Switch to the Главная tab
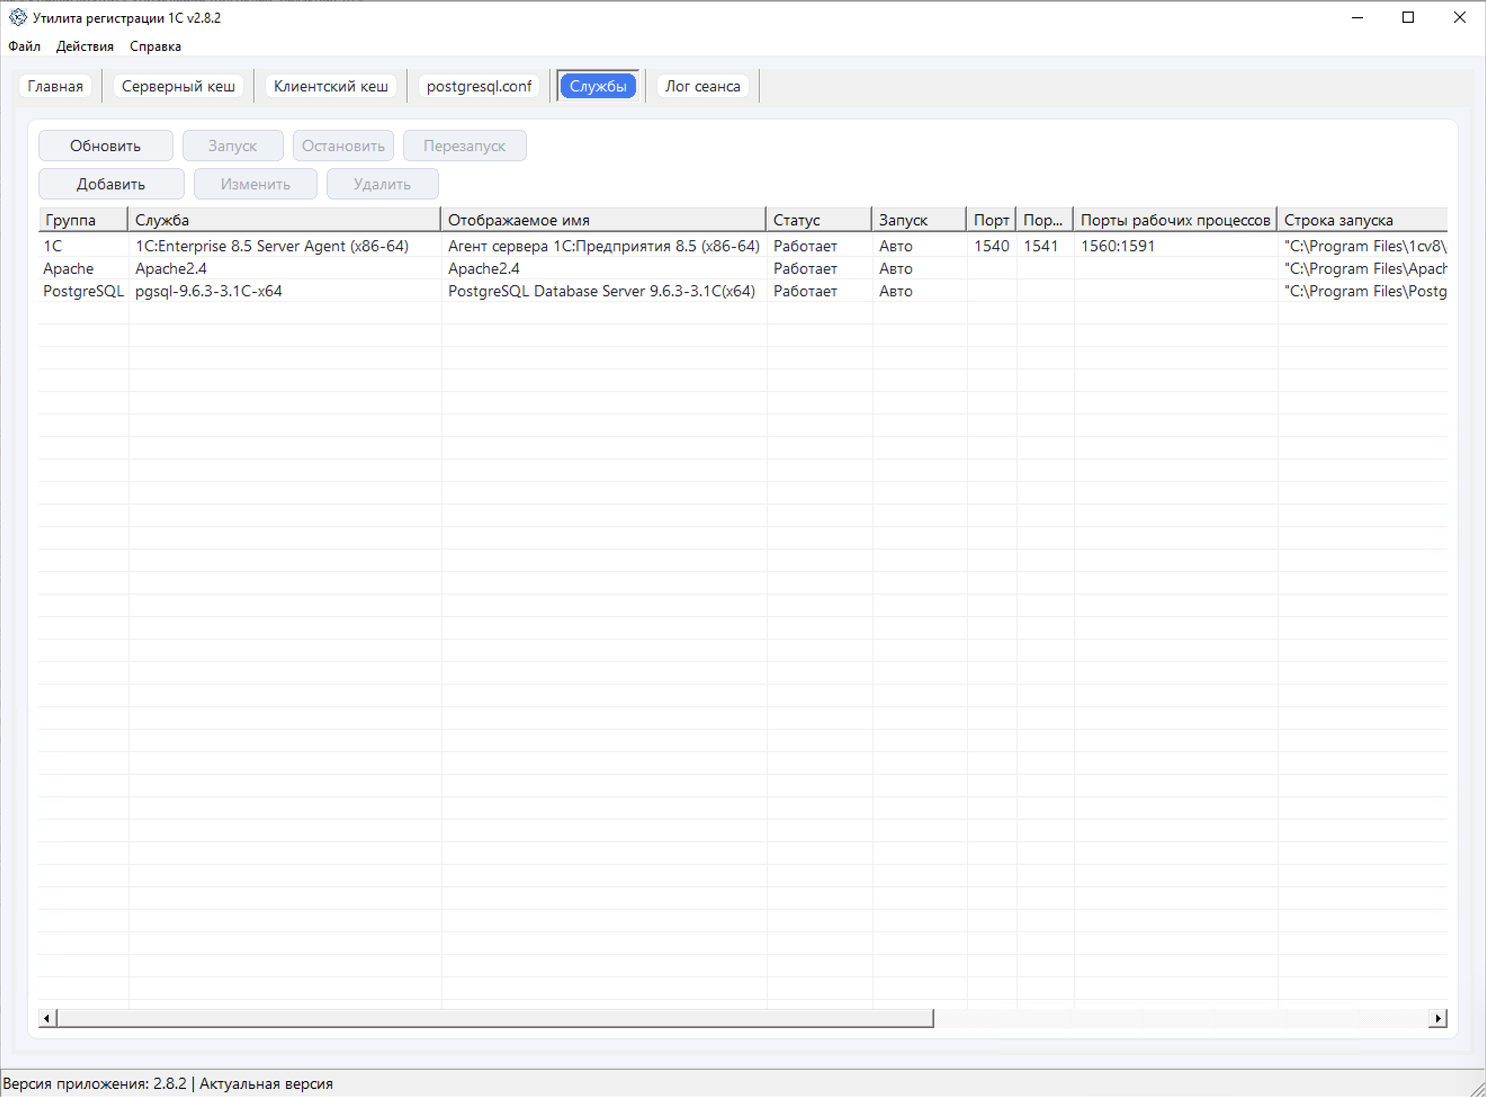This screenshot has width=1486, height=1097. (55, 86)
